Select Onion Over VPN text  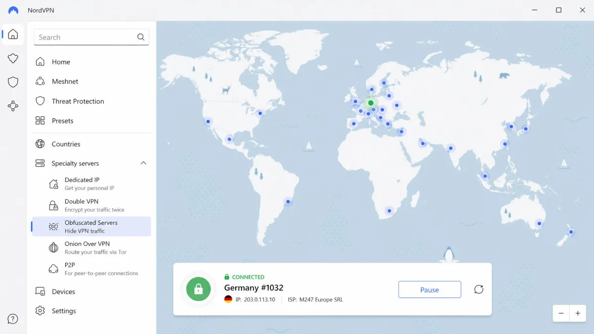pos(87,244)
